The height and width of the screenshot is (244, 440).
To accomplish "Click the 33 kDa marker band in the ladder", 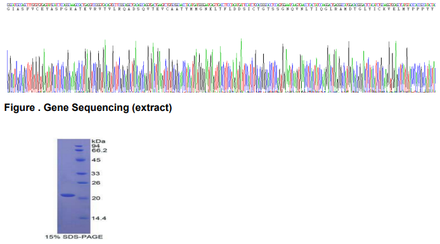I will (82, 174).
